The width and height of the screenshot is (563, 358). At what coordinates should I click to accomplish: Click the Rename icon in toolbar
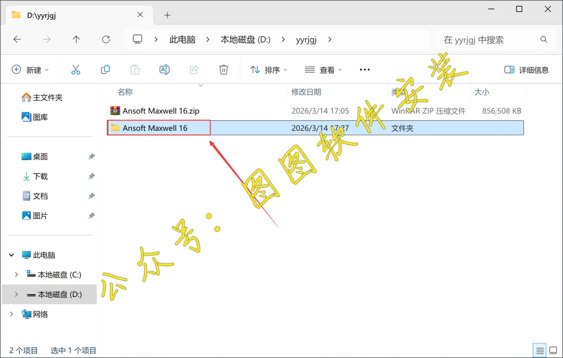pyautogui.click(x=164, y=70)
